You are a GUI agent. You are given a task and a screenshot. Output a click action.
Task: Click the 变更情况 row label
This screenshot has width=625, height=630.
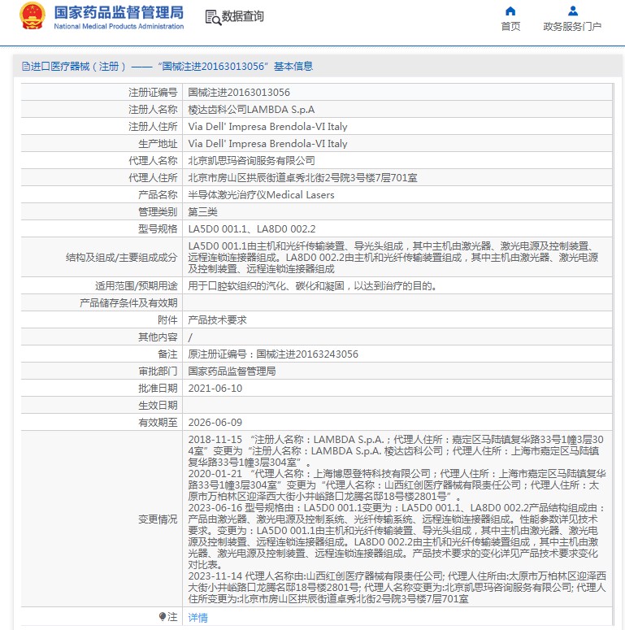(157, 519)
